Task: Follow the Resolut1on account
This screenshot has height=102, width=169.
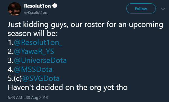Action: [x=141, y=8]
